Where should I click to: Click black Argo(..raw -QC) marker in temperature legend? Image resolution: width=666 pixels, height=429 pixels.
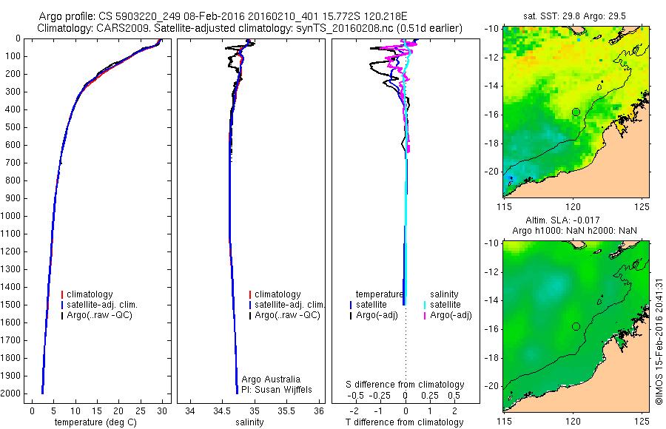click(62, 316)
